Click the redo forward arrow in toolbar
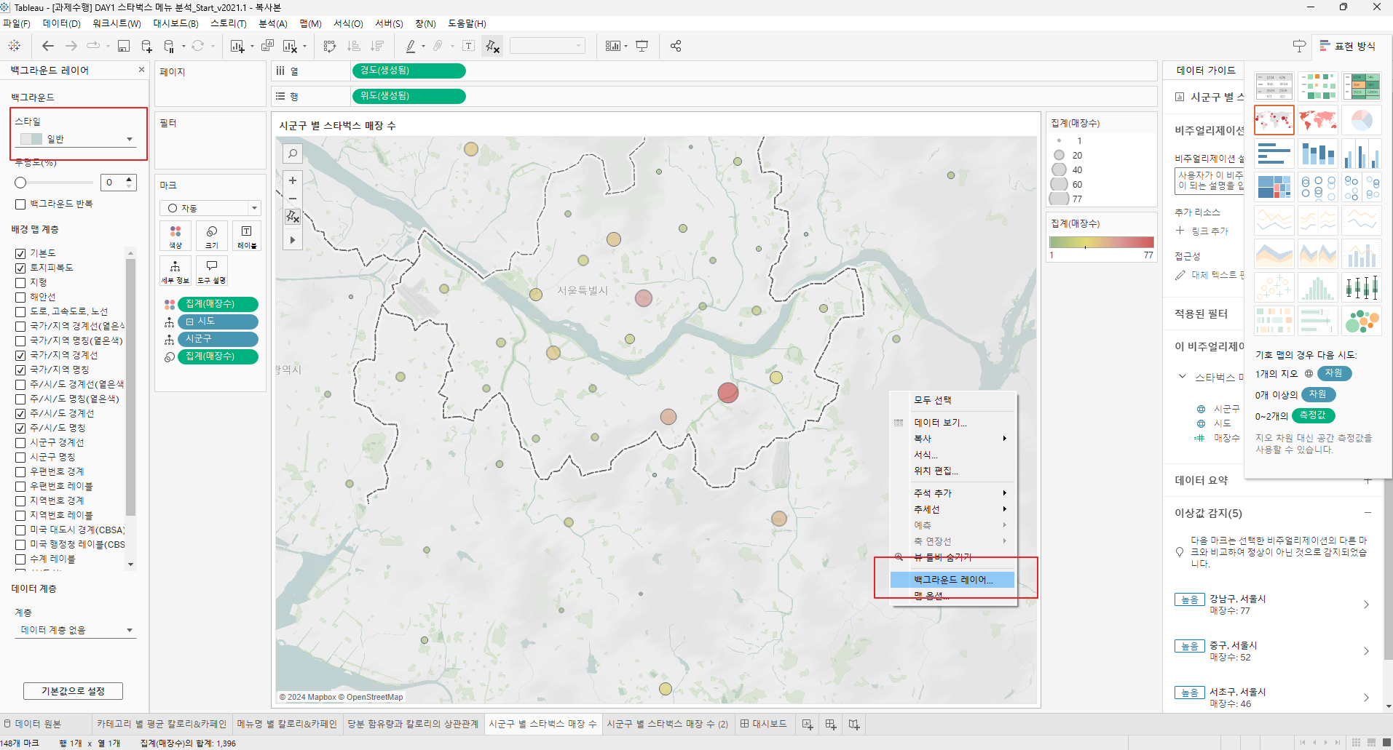This screenshot has height=750, width=1393. coord(71,46)
